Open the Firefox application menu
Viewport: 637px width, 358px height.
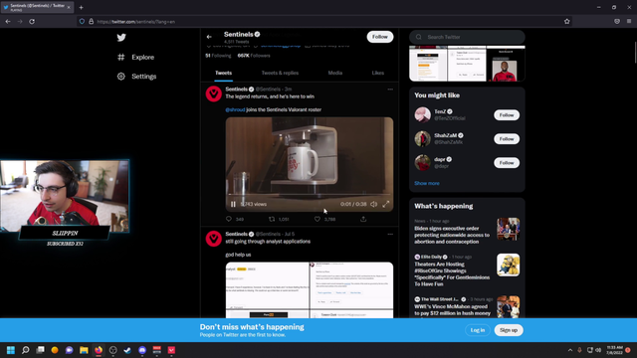pyautogui.click(x=629, y=21)
